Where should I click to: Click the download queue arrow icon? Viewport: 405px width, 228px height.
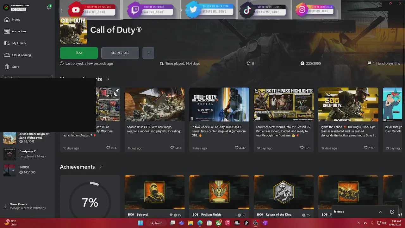(5, 206)
